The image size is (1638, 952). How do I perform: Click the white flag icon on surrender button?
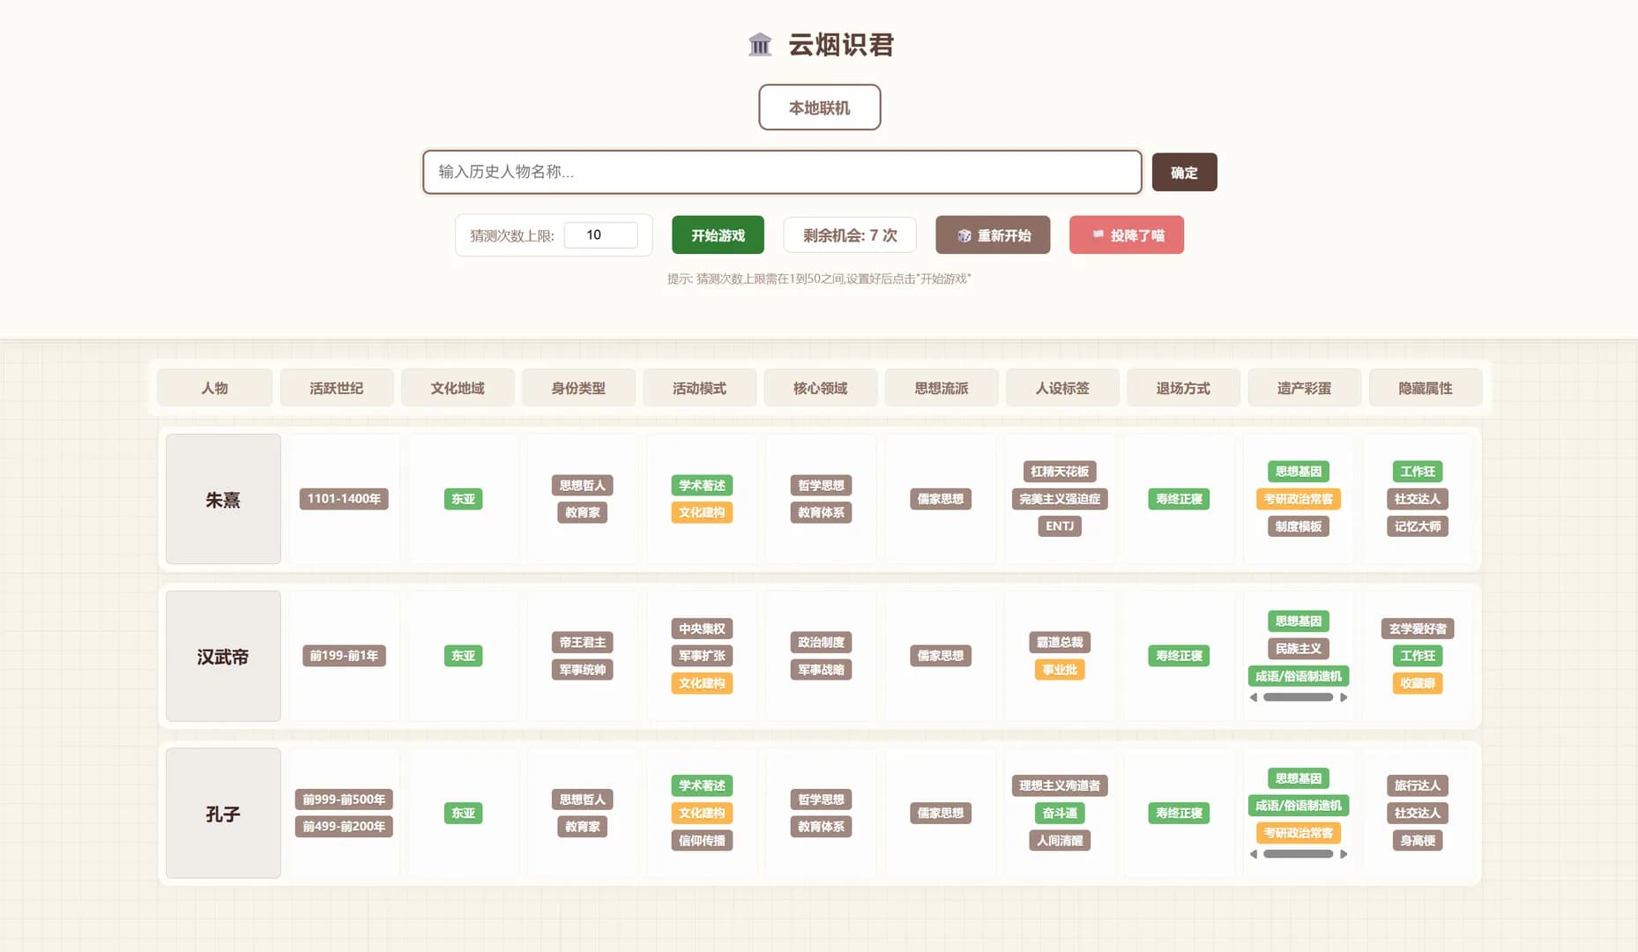[x=1098, y=234]
